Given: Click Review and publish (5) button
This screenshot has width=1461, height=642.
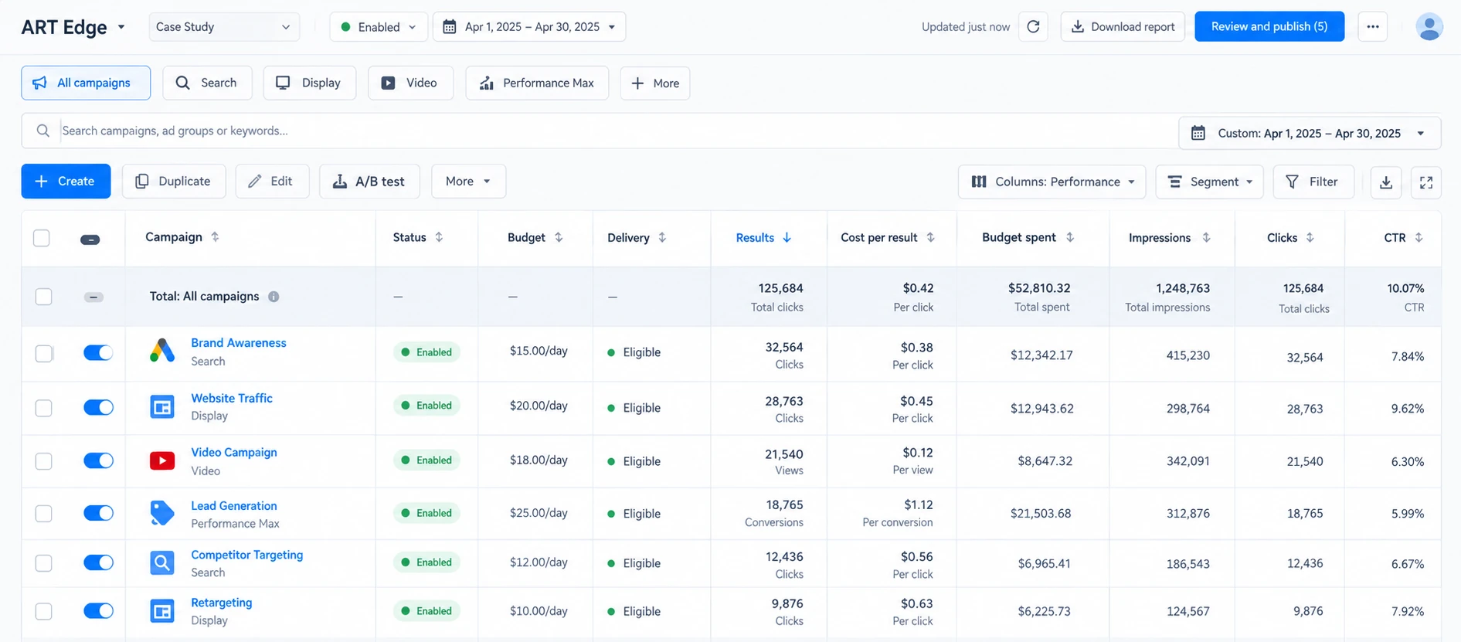Looking at the screenshot, I should [1269, 26].
